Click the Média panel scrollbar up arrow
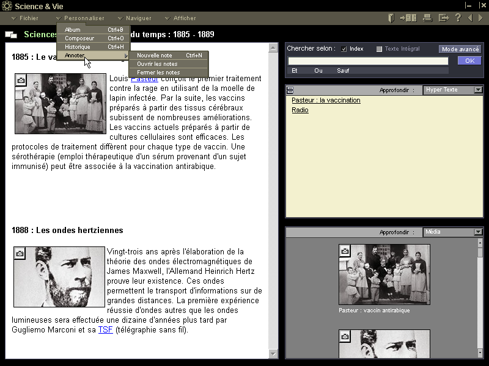489x366 pixels. coord(480,242)
